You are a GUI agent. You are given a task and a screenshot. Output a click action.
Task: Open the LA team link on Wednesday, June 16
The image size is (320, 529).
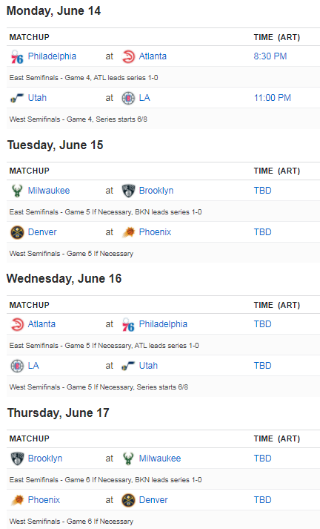tap(33, 366)
